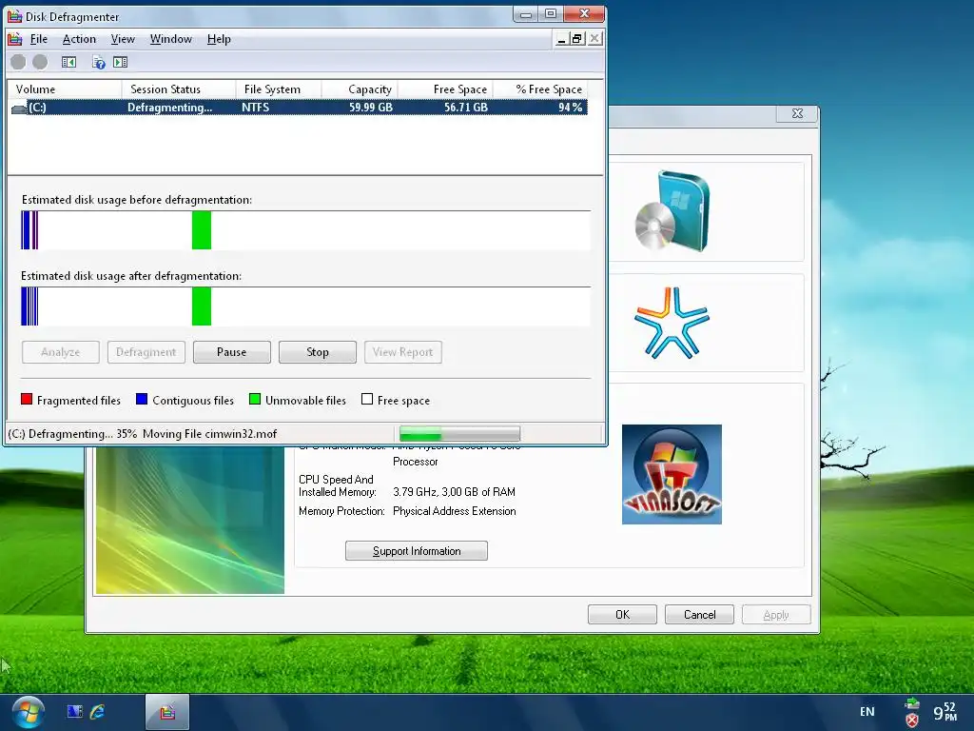This screenshot has width=974, height=731.
Task: Pause the defragmentation
Action: (232, 352)
